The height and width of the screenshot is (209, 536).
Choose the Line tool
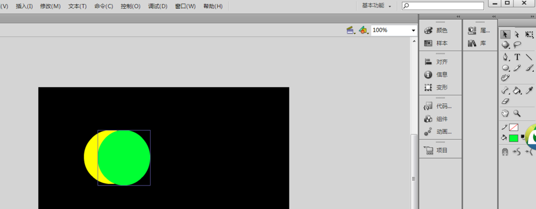pyautogui.click(x=529, y=57)
